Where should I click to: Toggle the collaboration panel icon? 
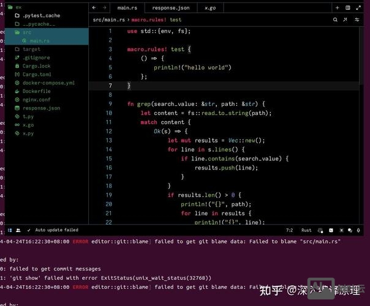(18, 230)
